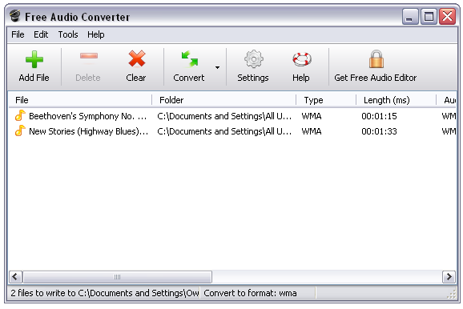Click the WMA type of Beethoven's row
Viewport: 463px width, 309px height.
tap(312, 116)
